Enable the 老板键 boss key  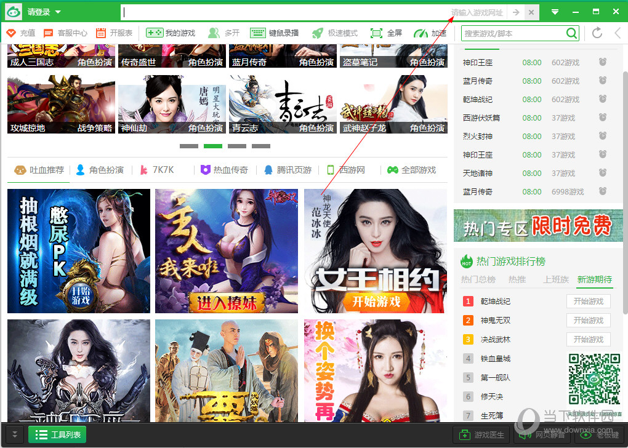tap(600, 434)
